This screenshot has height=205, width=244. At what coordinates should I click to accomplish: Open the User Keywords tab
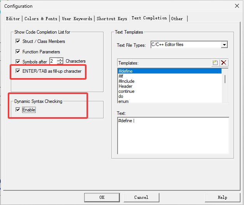point(77,19)
